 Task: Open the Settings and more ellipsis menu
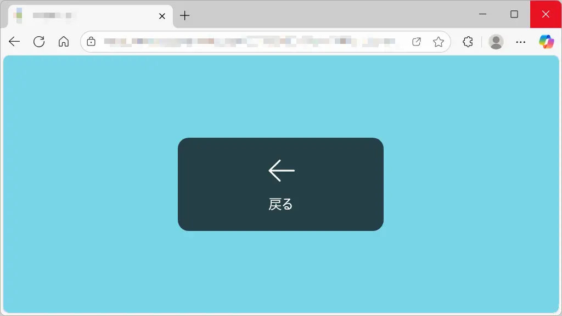520,41
